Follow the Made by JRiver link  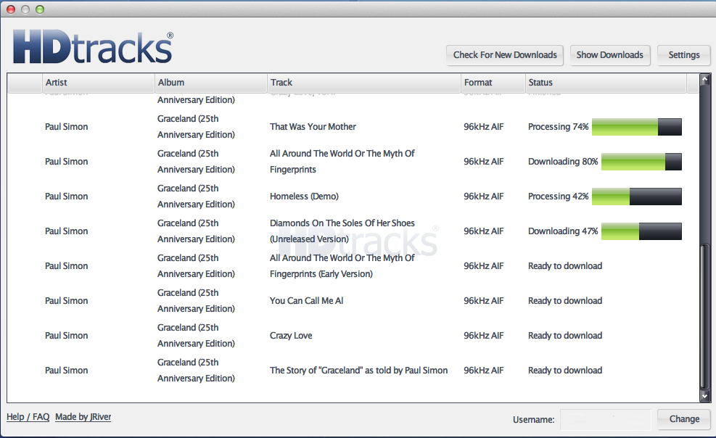(83, 416)
